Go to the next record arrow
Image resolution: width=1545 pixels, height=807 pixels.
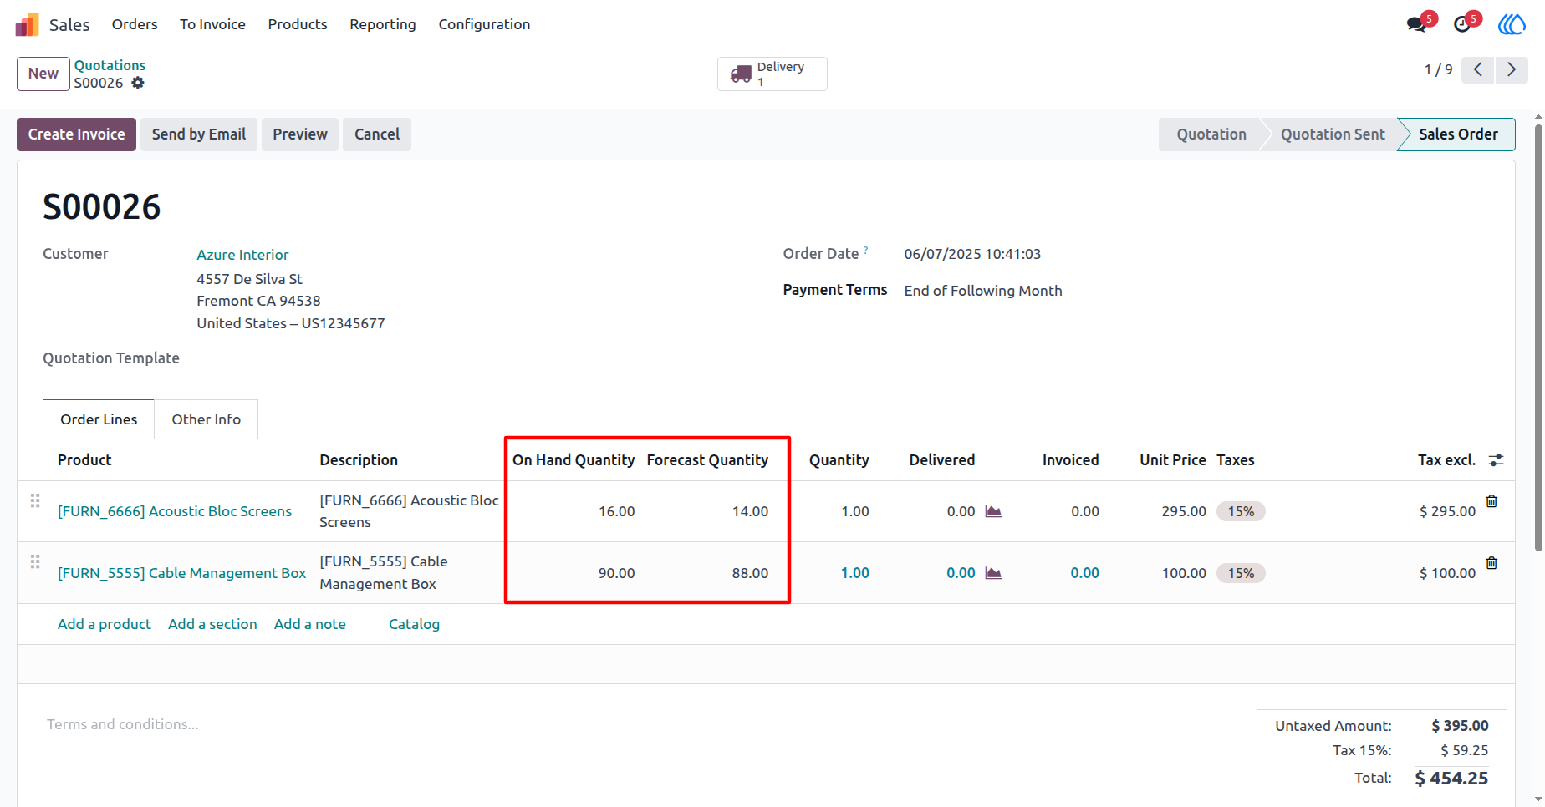pyautogui.click(x=1512, y=69)
